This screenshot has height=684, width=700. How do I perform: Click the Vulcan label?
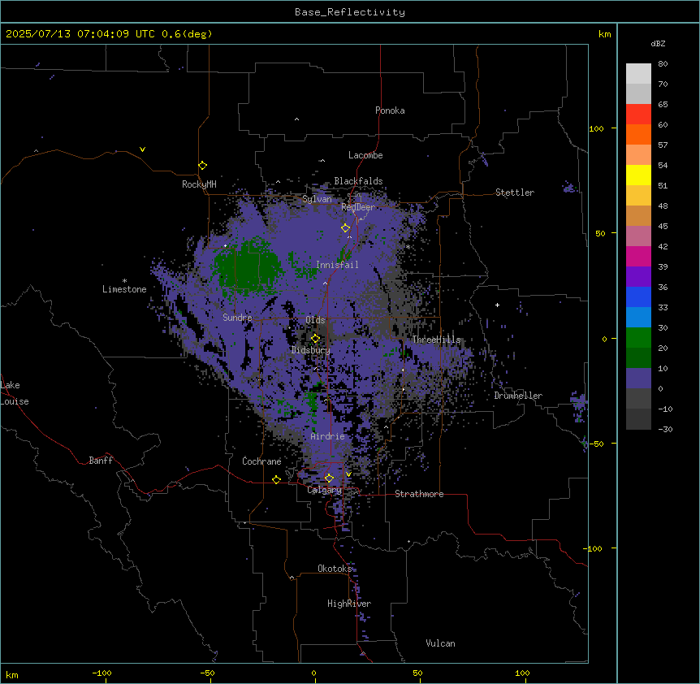[441, 643]
